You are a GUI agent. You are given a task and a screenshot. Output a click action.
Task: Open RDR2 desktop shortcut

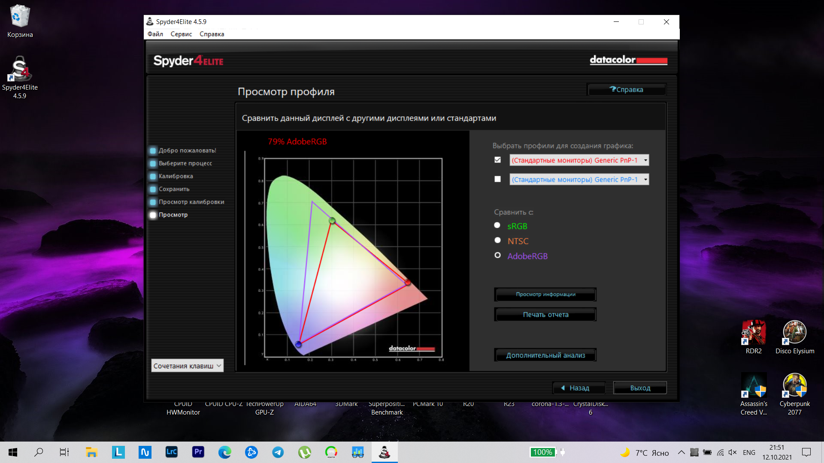point(754,337)
